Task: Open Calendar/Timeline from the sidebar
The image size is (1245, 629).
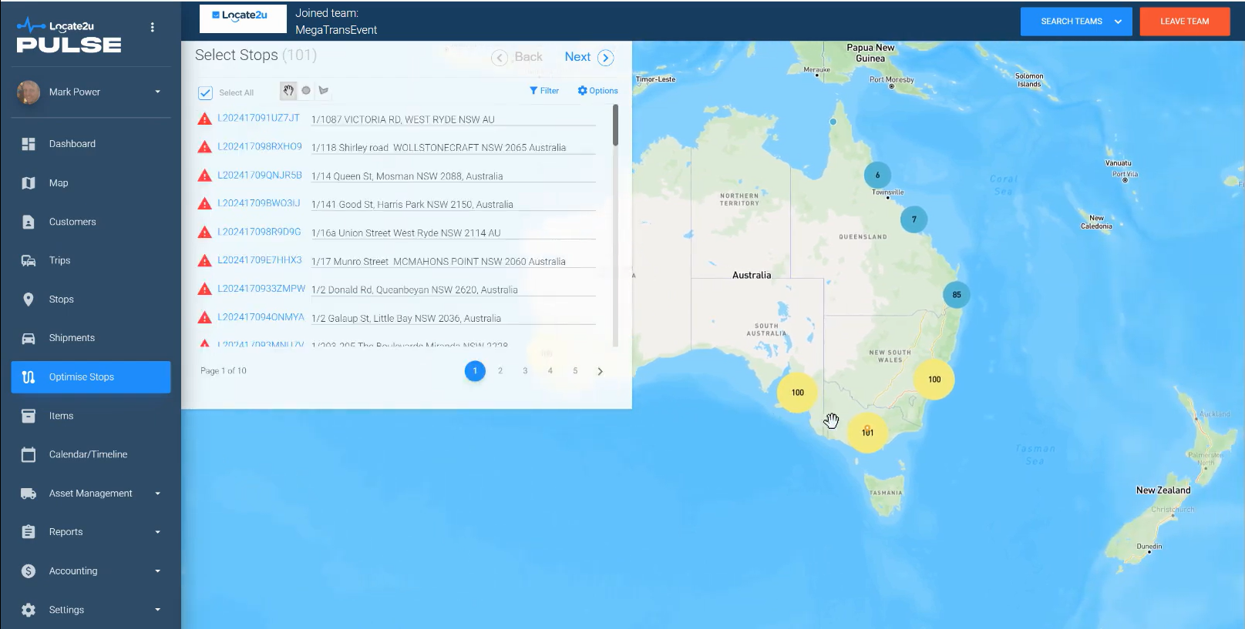Action: point(88,454)
